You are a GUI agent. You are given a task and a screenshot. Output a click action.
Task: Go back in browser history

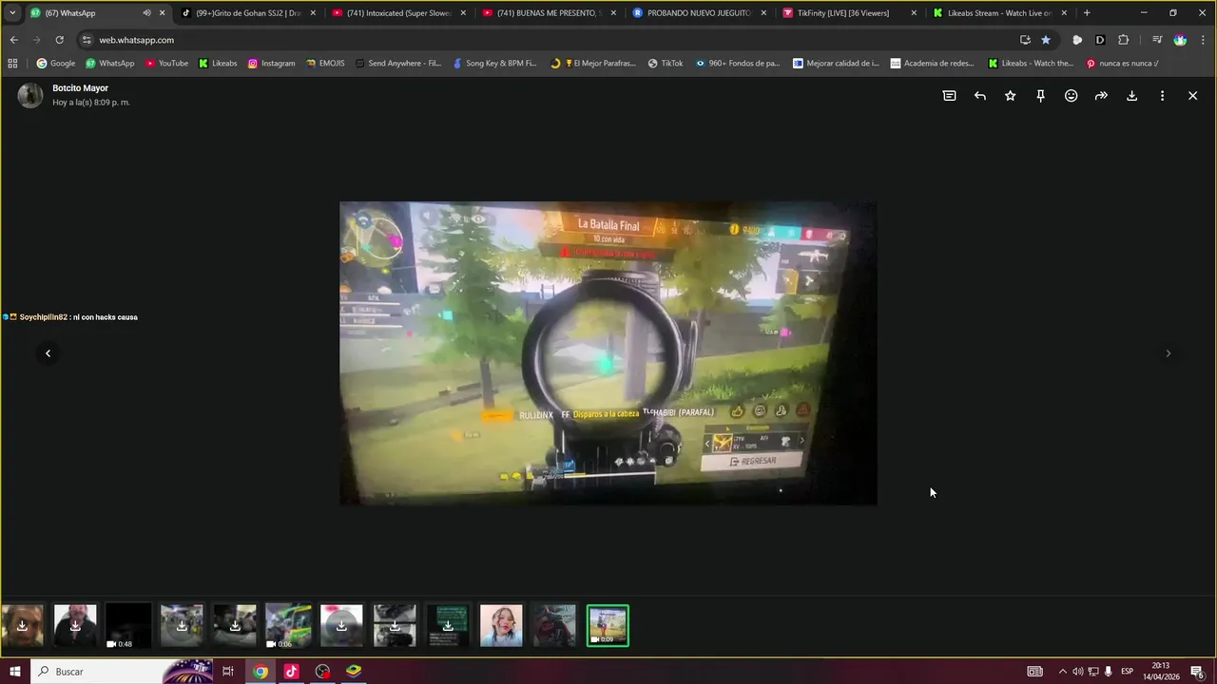13,40
